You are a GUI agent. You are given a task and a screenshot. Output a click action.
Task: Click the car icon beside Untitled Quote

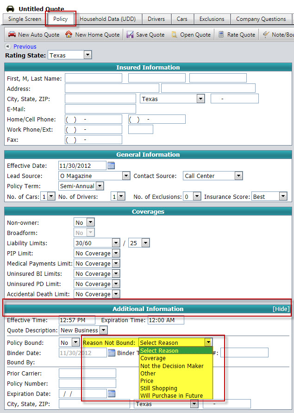pyautogui.click(x=10, y=9)
